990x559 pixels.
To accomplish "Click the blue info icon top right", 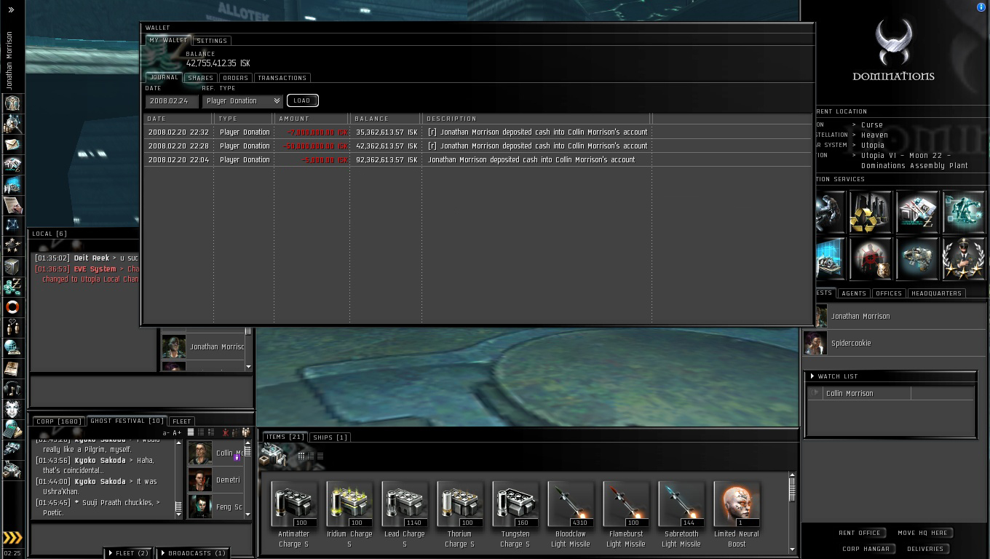I will [x=981, y=7].
